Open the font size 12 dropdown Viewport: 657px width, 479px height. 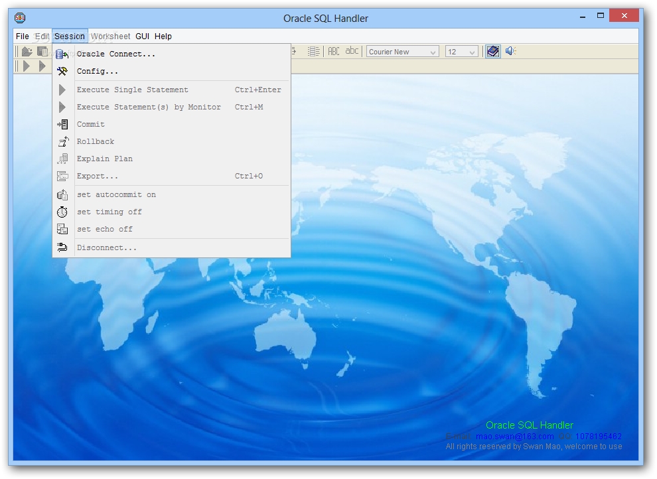(461, 52)
